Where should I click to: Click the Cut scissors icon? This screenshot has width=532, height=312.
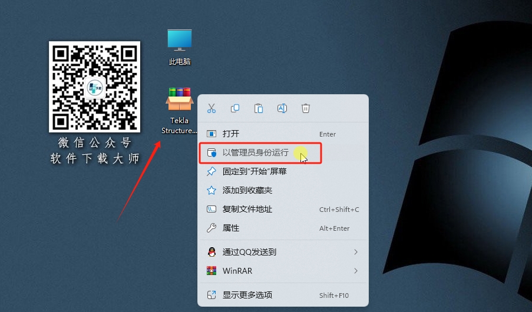click(212, 108)
